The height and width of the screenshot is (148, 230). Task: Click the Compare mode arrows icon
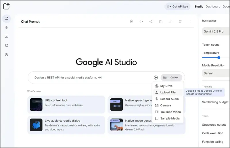pos(170,22)
